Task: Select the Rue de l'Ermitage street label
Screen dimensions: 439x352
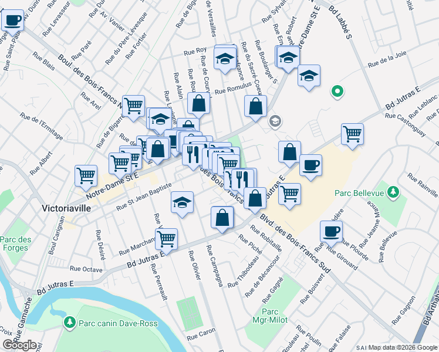Action: [x=42, y=126]
